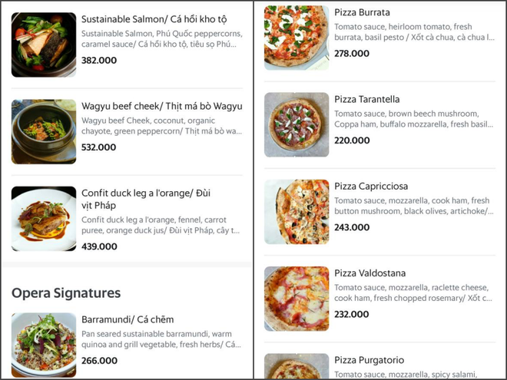
Task: Expand the Wagyu beef cheek description text
Action: point(161,126)
